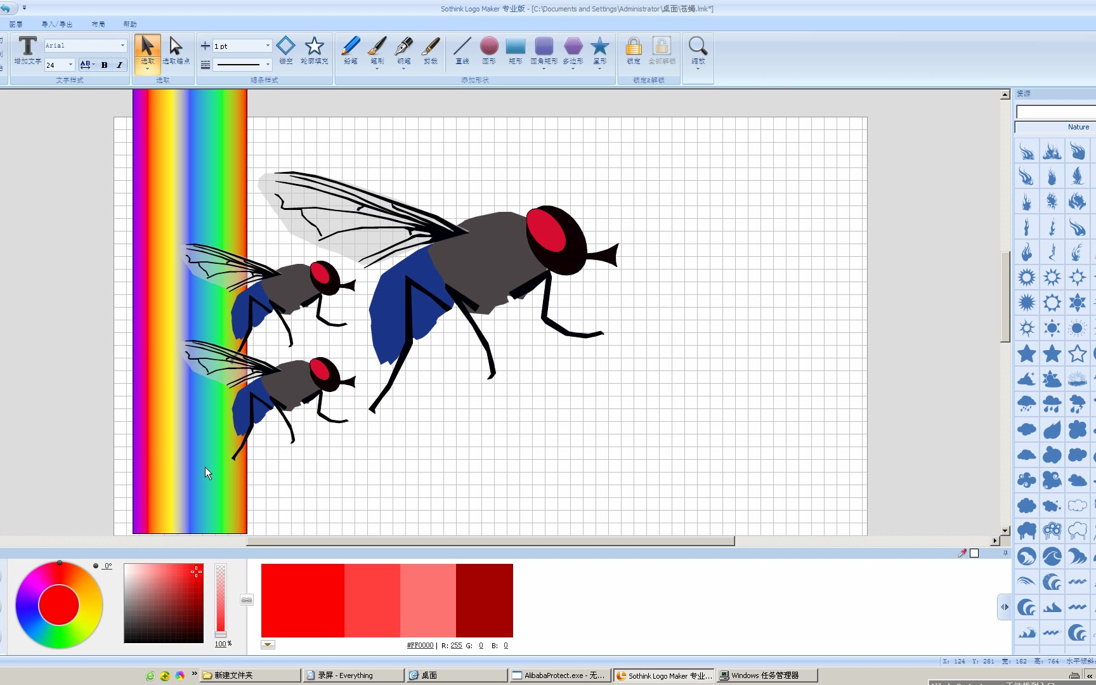Toggle italic text formatting
Image resolution: width=1096 pixels, height=685 pixels.
tap(119, 65)
